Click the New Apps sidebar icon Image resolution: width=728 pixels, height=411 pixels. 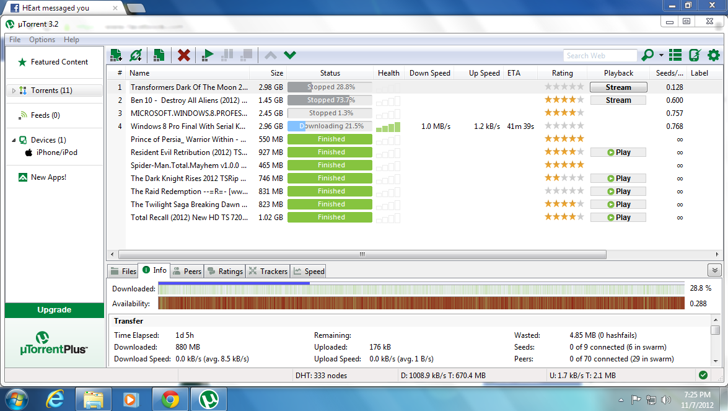tap(23, 177)
